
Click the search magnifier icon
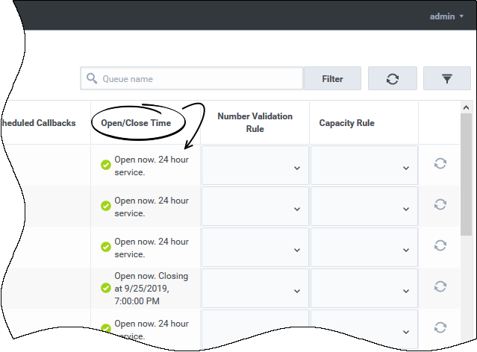coord(93,78)
